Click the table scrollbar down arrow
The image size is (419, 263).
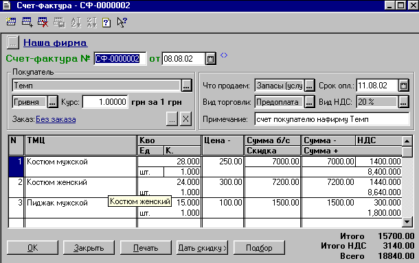(x=407, y=222)
